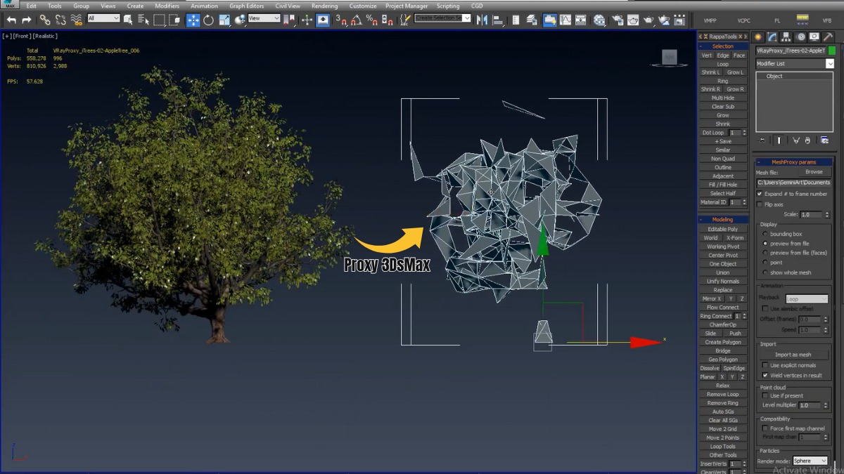844x474 pixels.
Task: Select preview from file radio button
Action: coord(765,244)
